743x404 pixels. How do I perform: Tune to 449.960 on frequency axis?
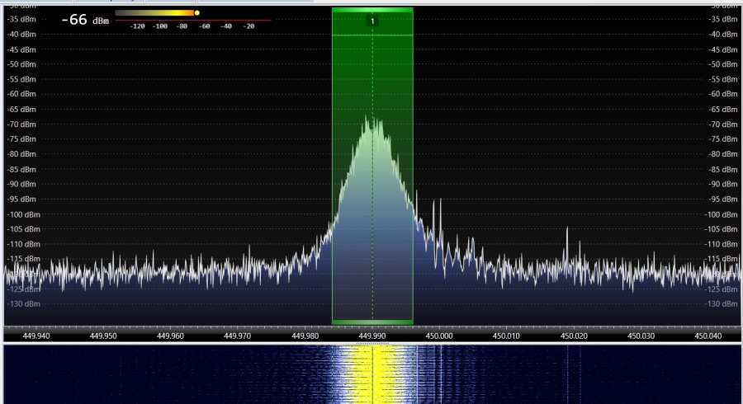coord(171,336)
